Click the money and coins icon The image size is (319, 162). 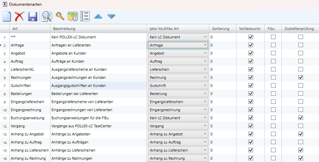point(72,16)
